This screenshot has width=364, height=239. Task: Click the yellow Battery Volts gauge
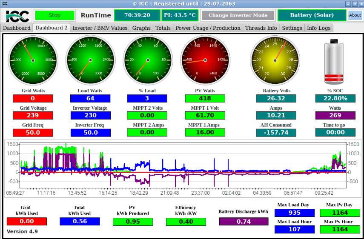(275, 60)
